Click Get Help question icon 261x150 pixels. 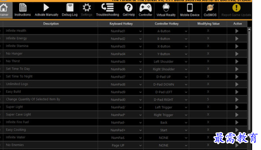pos(129,8)
